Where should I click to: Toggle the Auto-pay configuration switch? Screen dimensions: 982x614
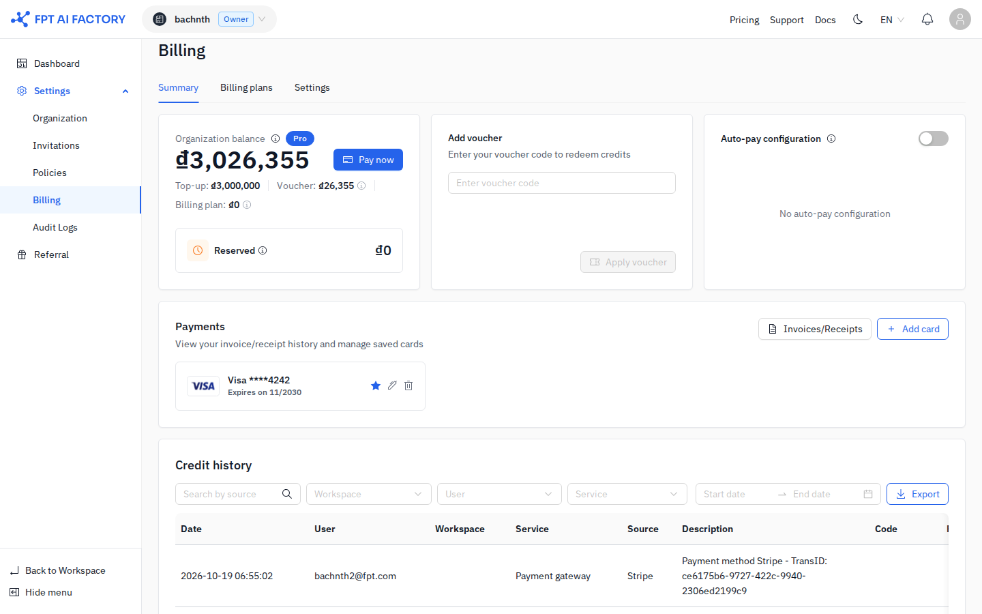(x=934, y=138)
